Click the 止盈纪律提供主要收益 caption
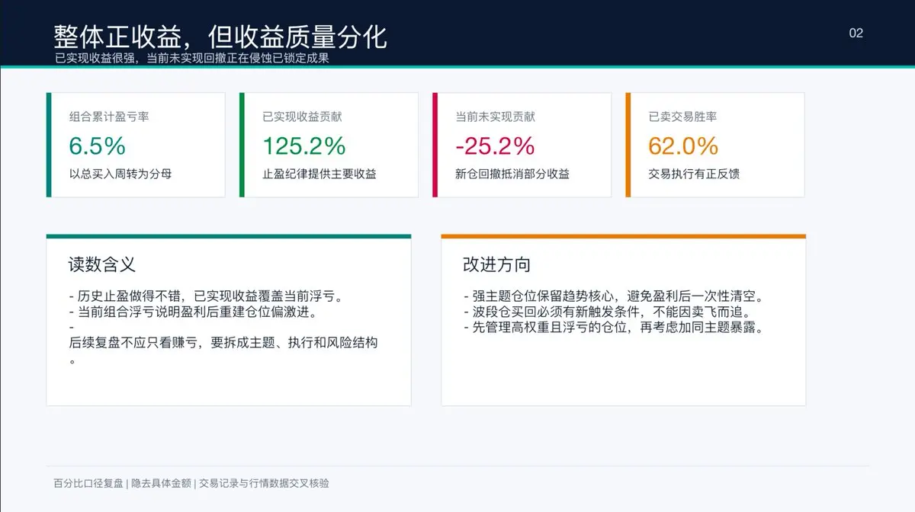This screenshot has width=915, height=512. click(x=319, y=174)
